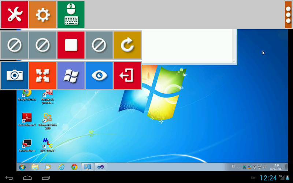The image size is (293, 183).
Task: Open Chrome from the remote taskbar
Action: (x=74, y=167)
